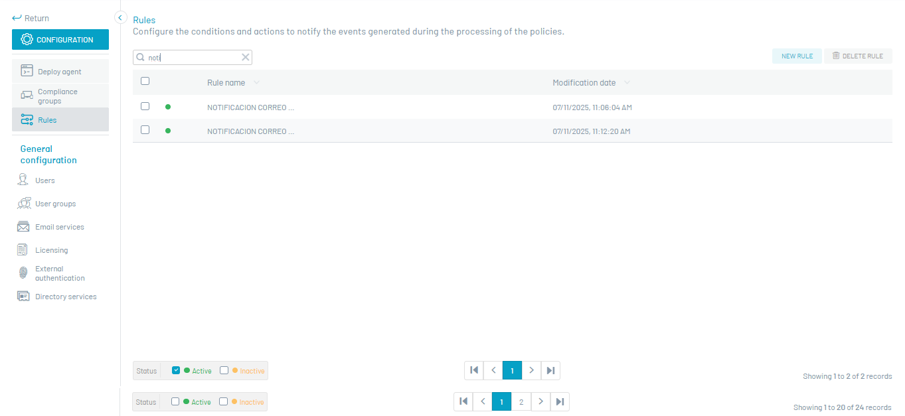Create a rule with the NEW RULE button

[x=797, y=56]
